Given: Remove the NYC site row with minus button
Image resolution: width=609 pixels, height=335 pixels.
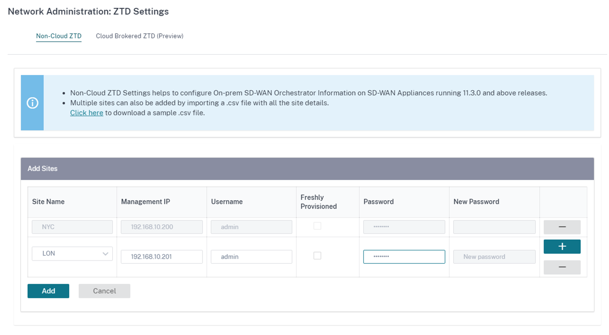Looking at the screenshot, I should point(562,227).
